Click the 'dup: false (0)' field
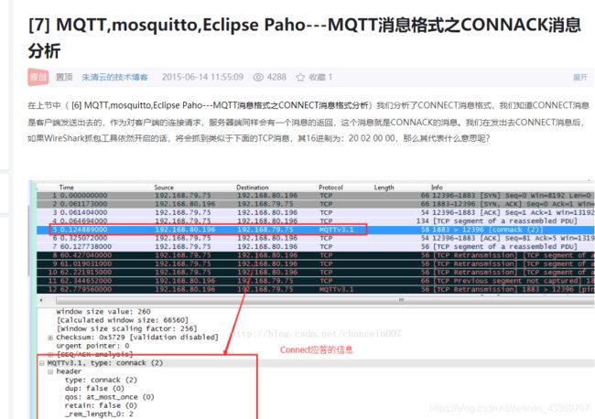 tap(94, 389)
